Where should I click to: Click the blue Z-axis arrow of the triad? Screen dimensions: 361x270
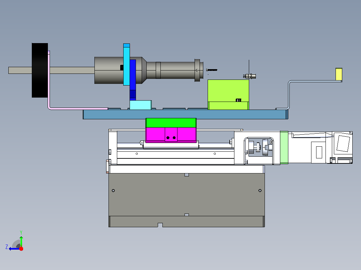14,249
